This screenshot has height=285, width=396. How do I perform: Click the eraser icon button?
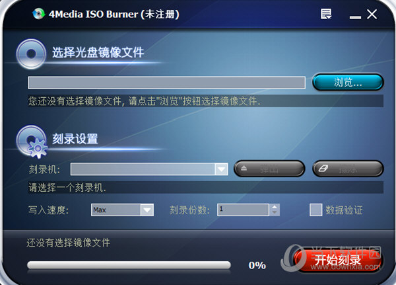click(x=348, y=169)
